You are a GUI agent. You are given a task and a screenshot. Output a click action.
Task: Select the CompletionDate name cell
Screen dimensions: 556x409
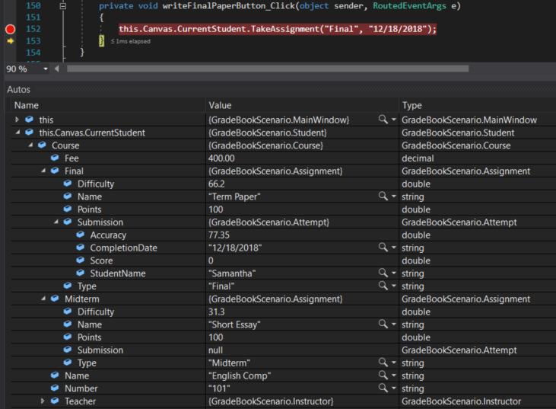tap(123, 248)
